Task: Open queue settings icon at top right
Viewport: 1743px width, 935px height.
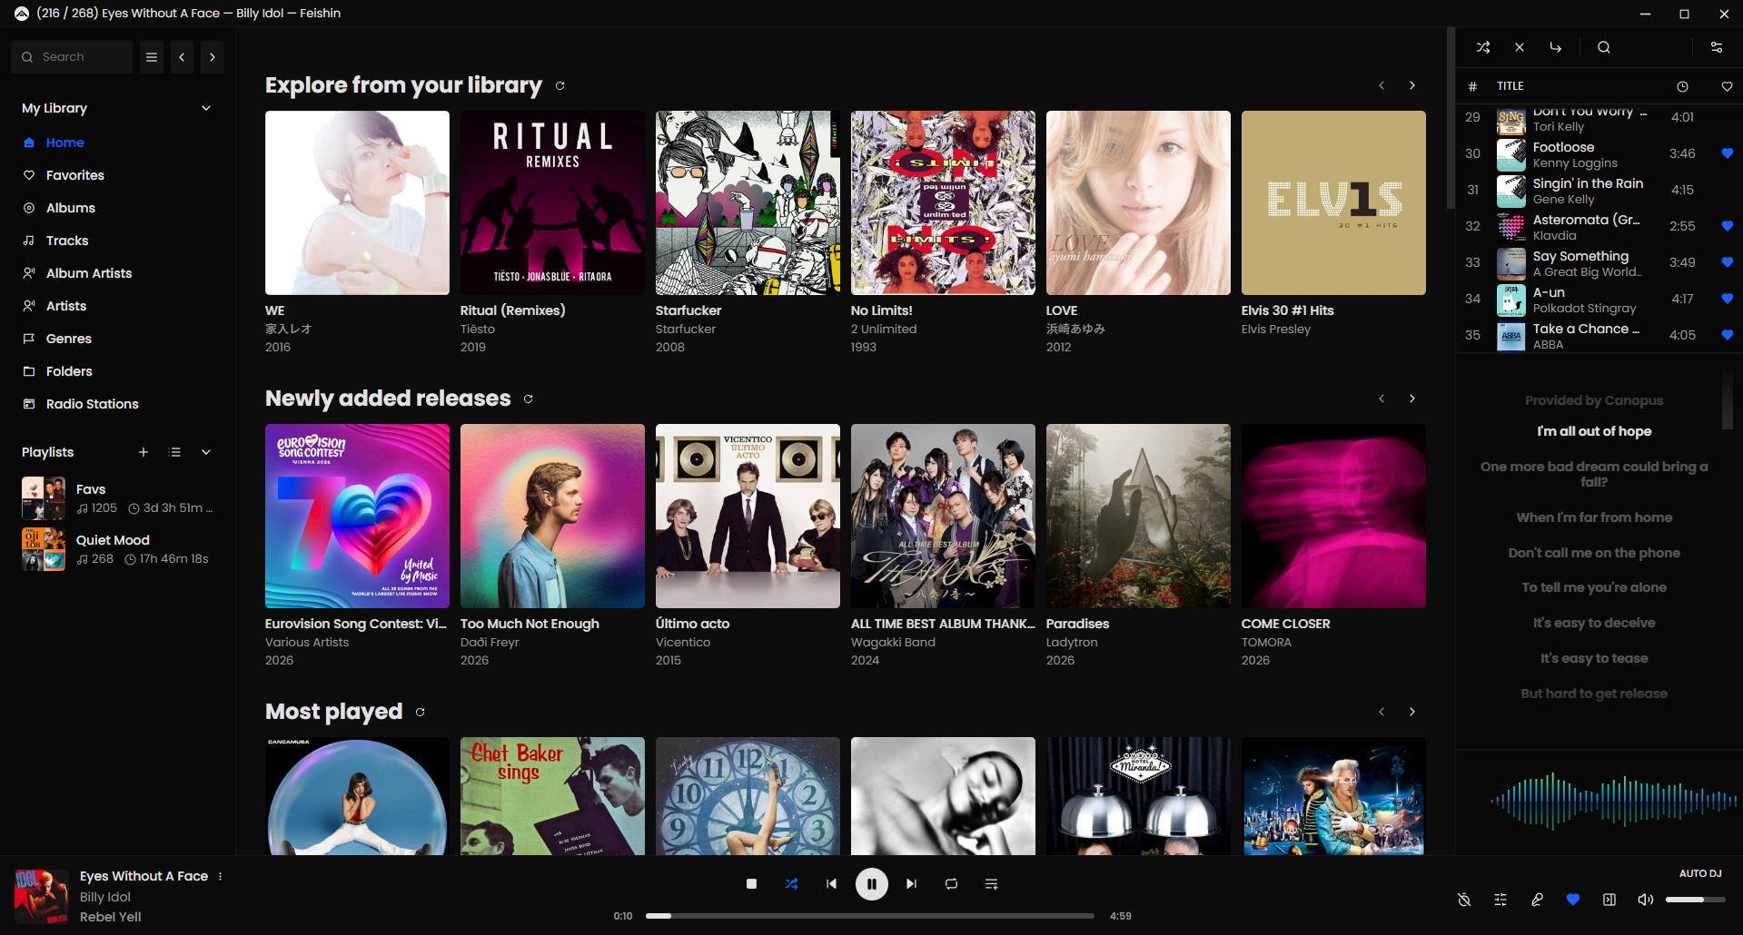Action: coord(1717,47)
